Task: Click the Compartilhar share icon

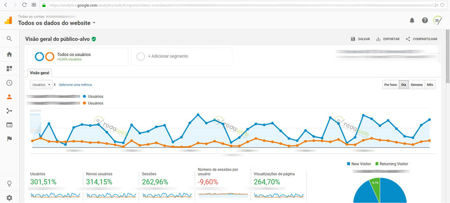Action: (408, 39)
